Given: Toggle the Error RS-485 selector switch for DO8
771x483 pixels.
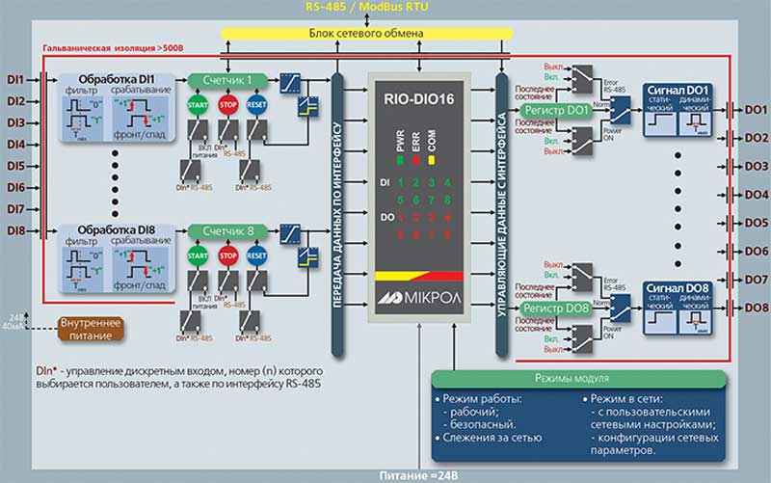Looking at the screenshot, I should click(x=582, y=278).
